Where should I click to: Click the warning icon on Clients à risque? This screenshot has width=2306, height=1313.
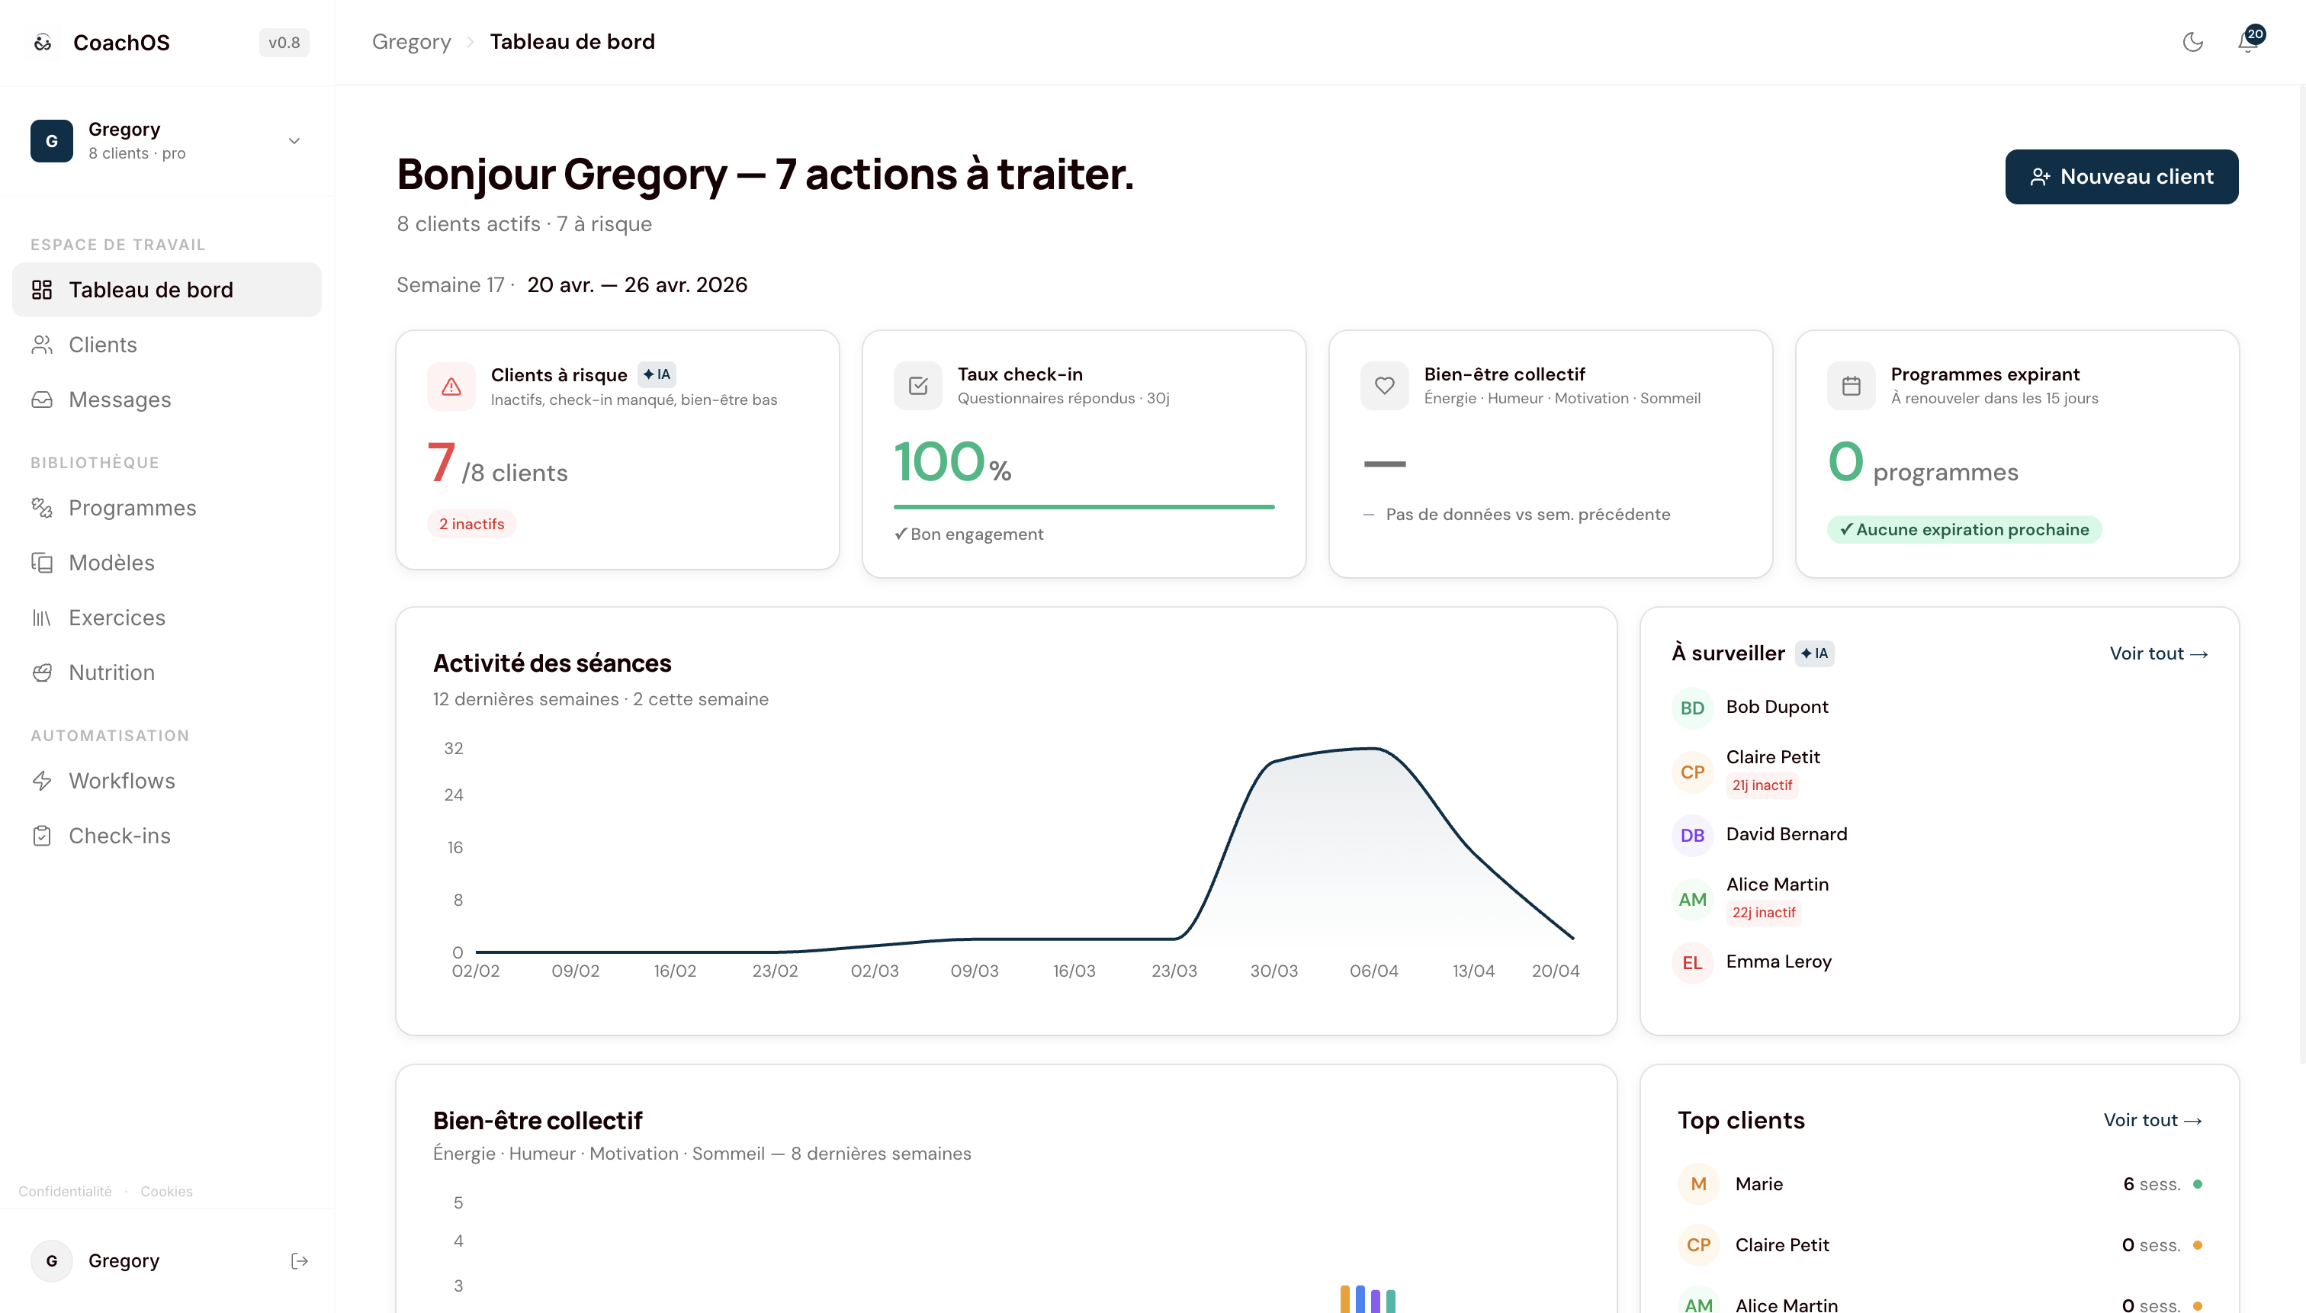pos(451,387)
